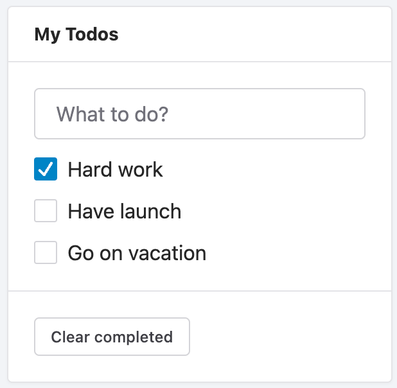
Task: Check the Have launch checkbox
Action: coord(46,211)
